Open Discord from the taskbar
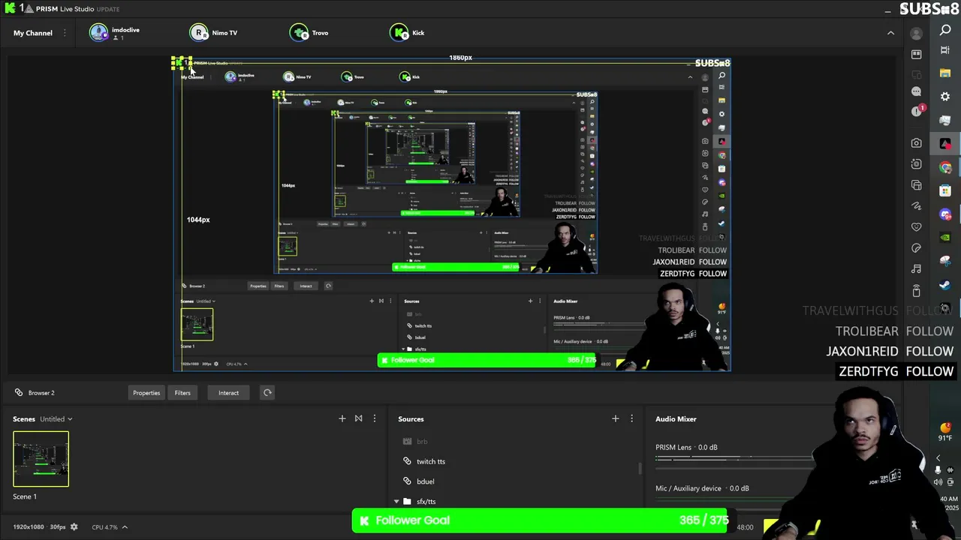Screen dimensions: 961x540 coord(945,214)
